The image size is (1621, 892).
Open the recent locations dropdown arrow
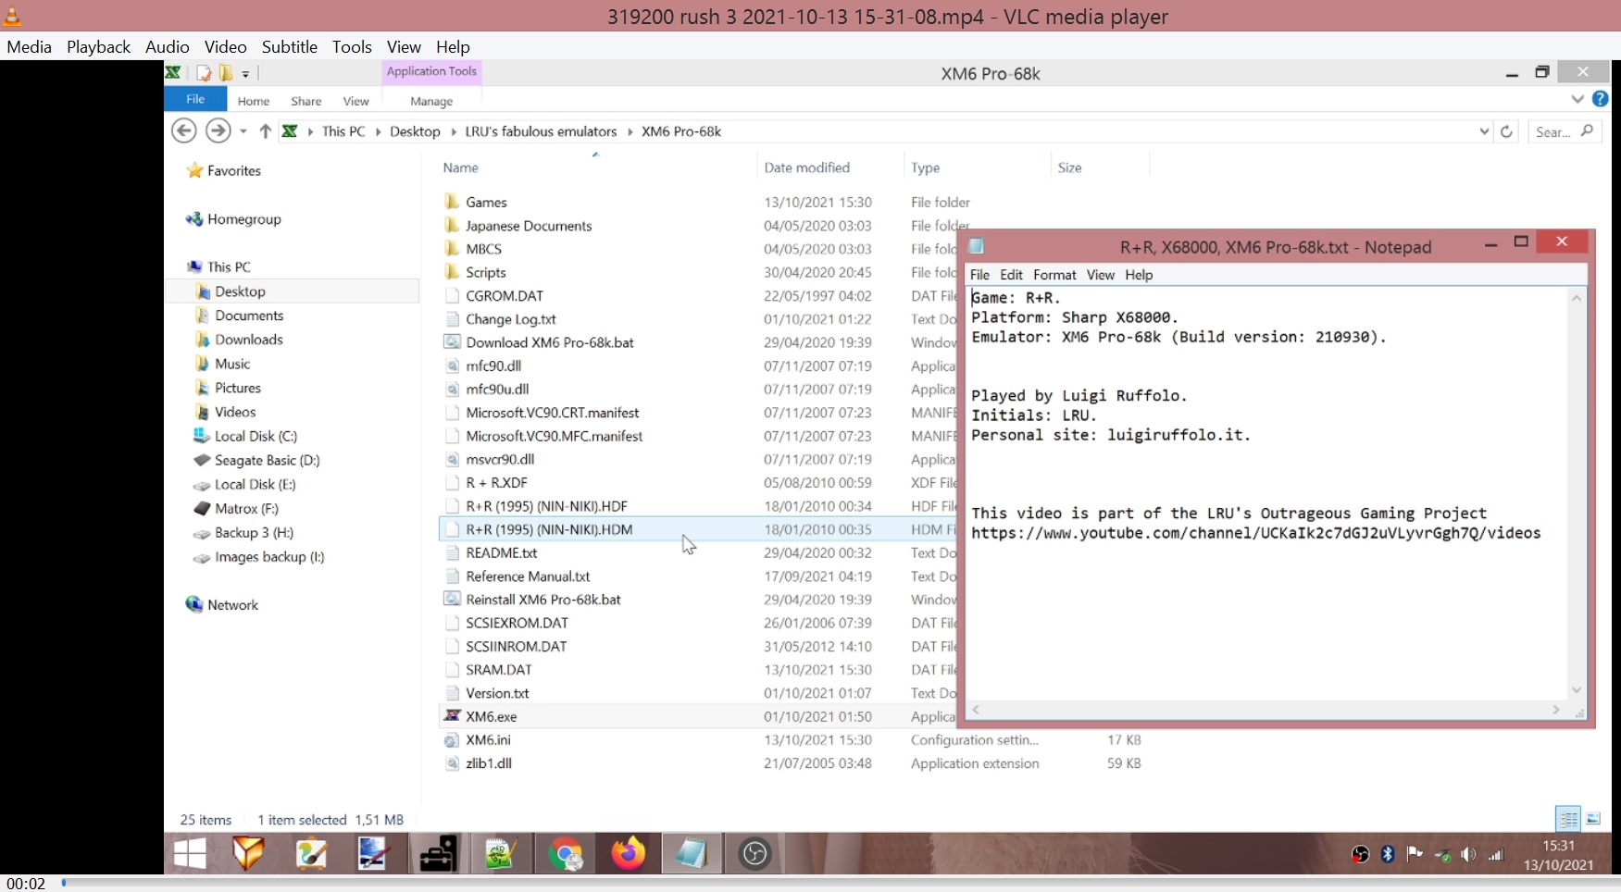pyautogui.click(x=243, y=131)
